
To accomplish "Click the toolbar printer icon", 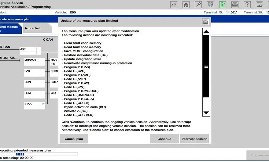I will click(x=235, y=5).
